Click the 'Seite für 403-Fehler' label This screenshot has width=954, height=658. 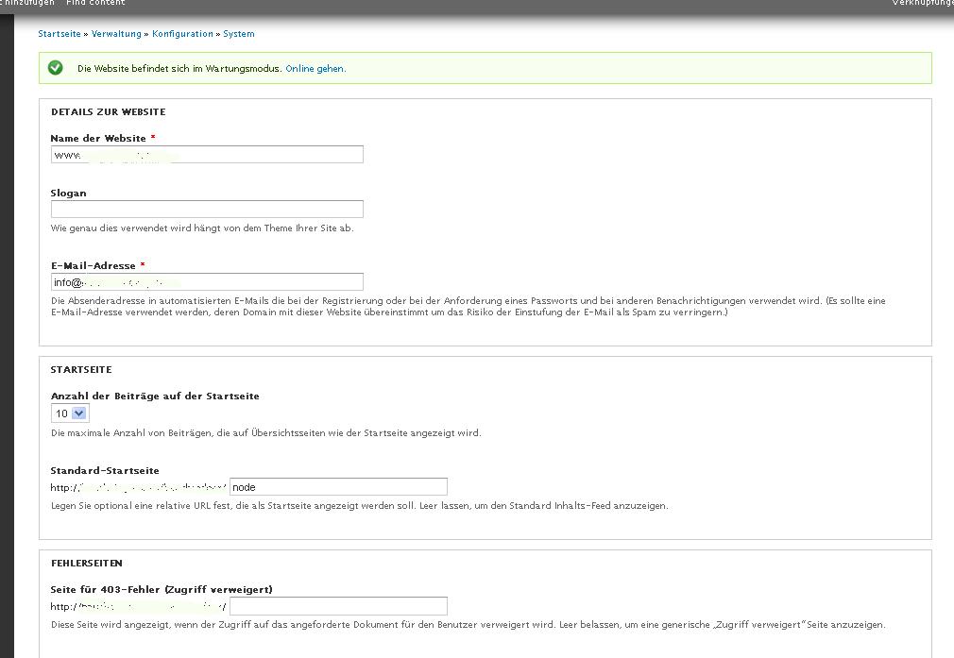162,589
